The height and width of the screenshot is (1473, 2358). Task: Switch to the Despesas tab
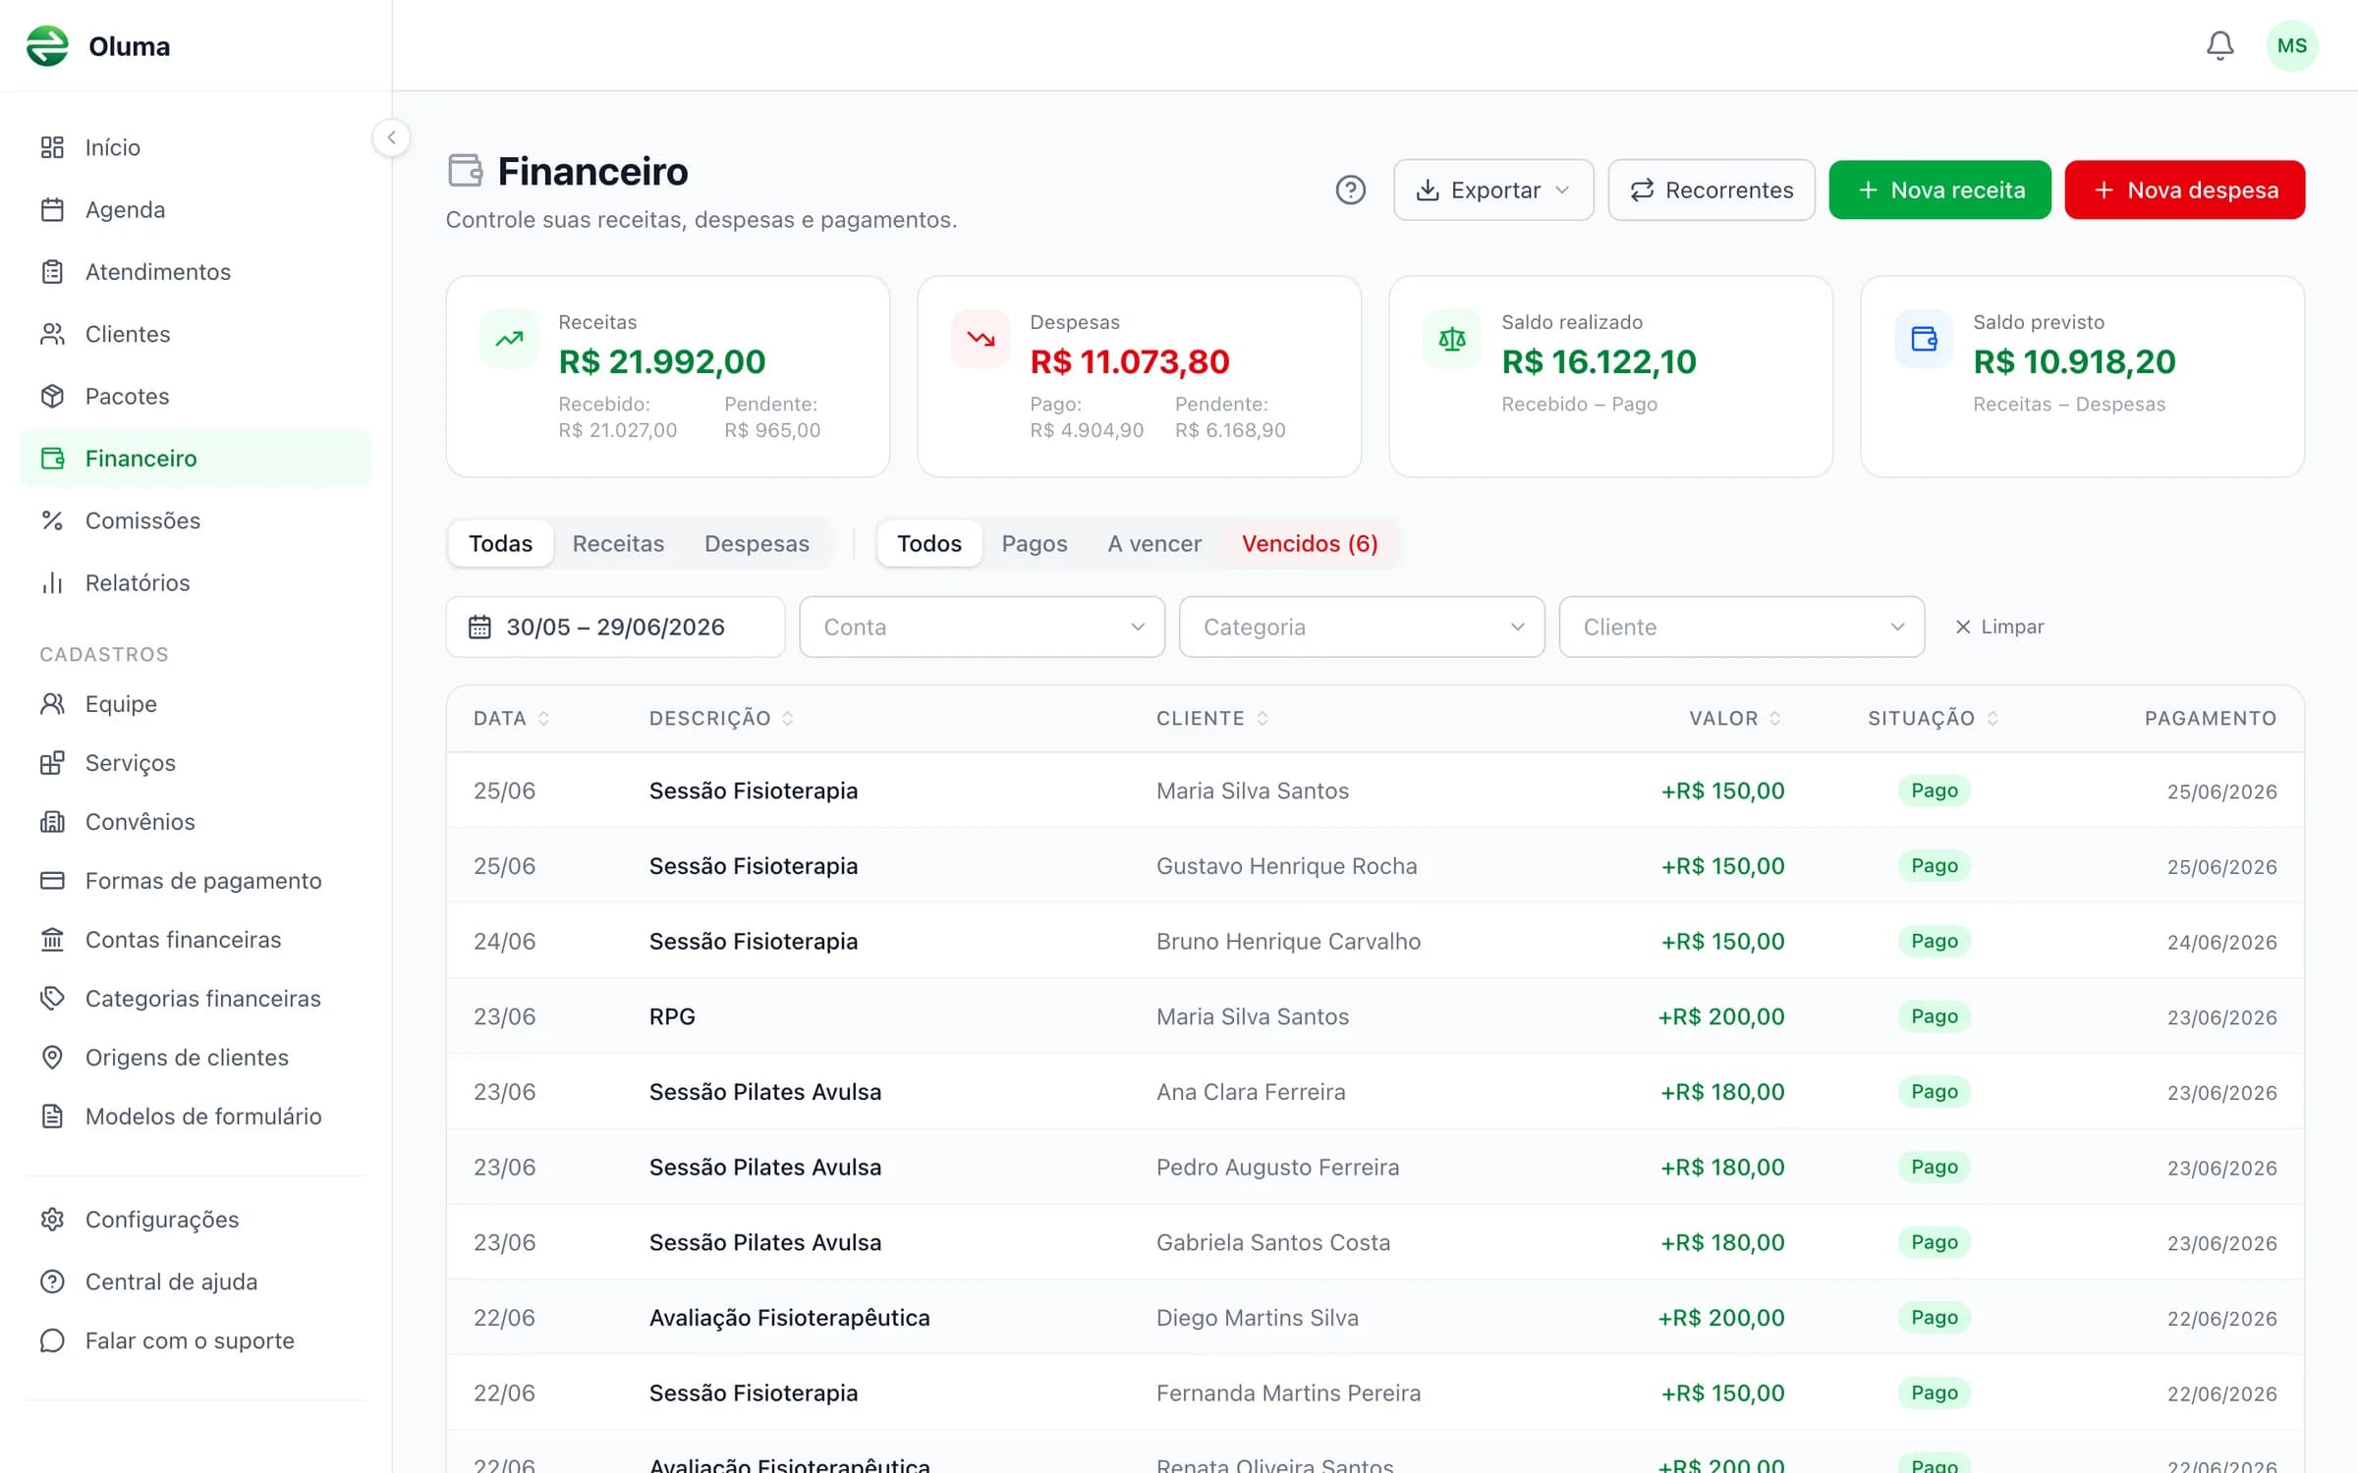(x=757, y=543)
